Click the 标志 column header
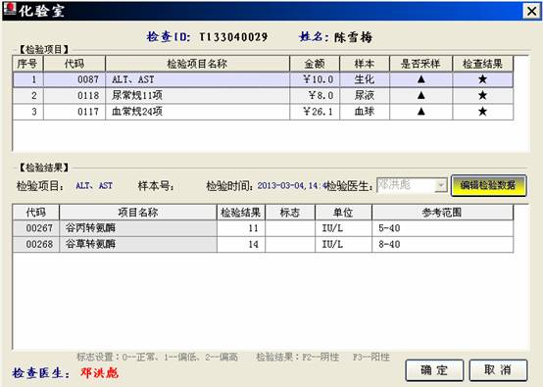 (290, 213)
